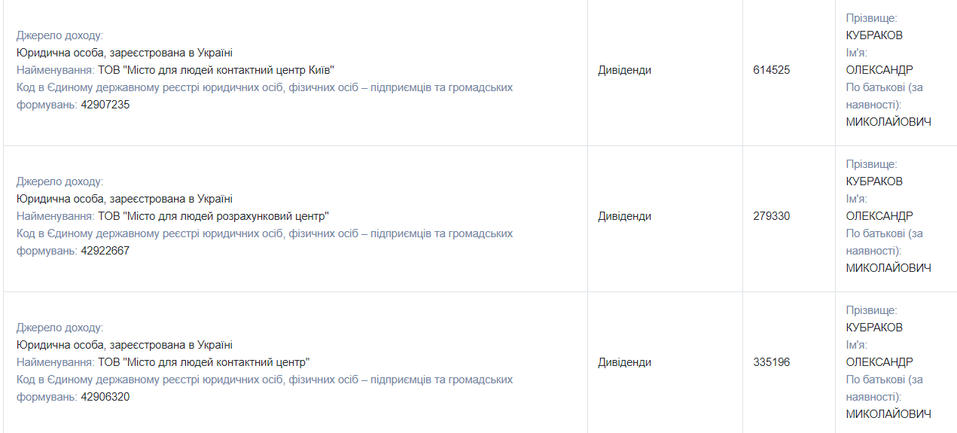Screen dimensions: 957x433
Task: Click "Дивіденди" in the 614525 row
Action: click(624, 70)
